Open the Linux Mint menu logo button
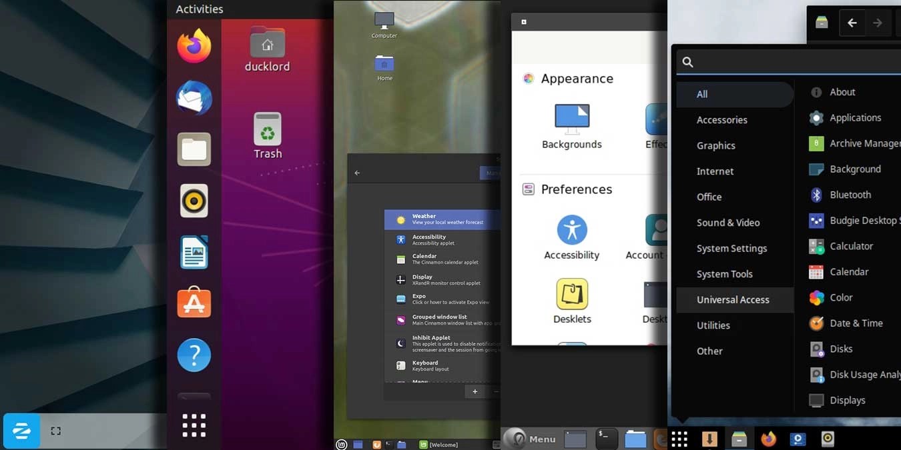901x450 pixels. point(342,445)
